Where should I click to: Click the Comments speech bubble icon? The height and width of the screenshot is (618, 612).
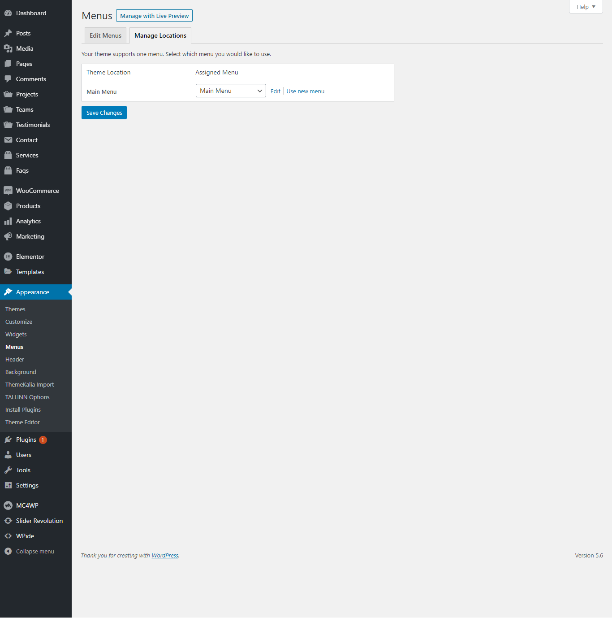8,79
